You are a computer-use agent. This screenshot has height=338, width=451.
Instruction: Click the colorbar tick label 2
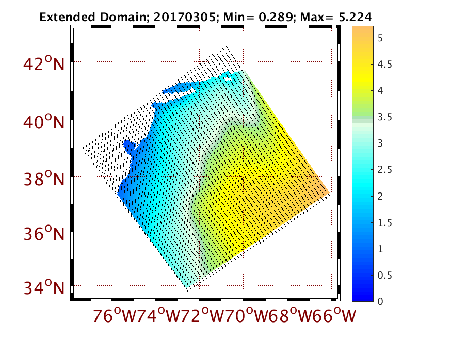coord(380,196)
